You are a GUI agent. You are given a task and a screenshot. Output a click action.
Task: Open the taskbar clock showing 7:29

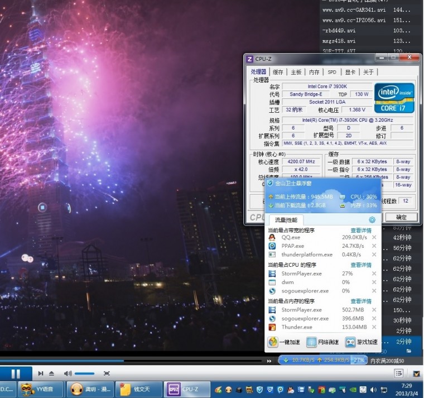pyautogui.click(x=407, y=390)
